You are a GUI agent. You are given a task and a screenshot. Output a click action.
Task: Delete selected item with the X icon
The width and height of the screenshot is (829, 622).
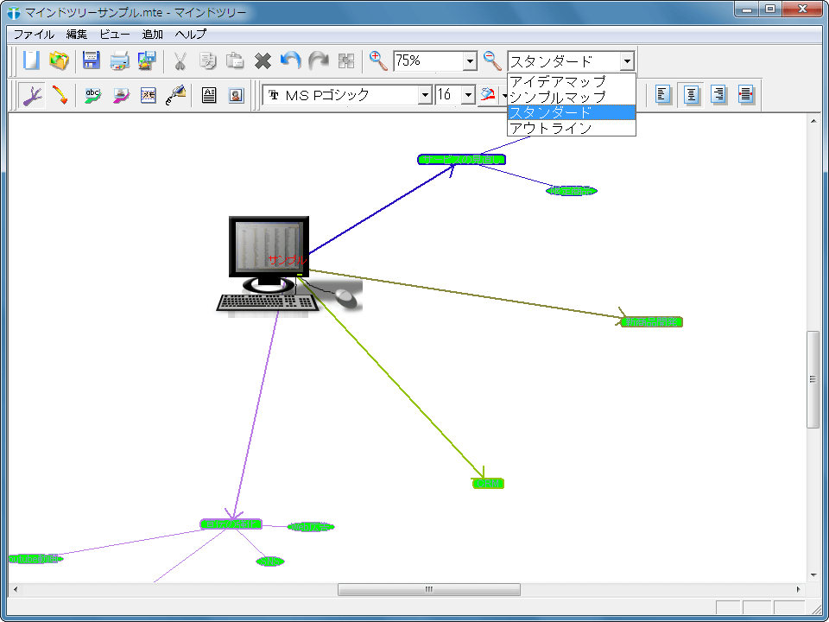(263, 60)
